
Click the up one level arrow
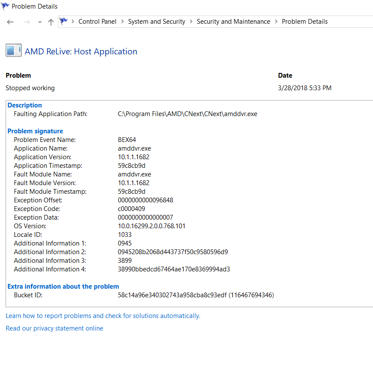51,22
